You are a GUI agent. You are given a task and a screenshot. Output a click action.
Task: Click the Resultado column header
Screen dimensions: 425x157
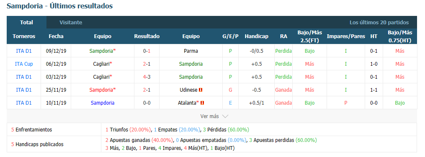(x=147, y=36)
